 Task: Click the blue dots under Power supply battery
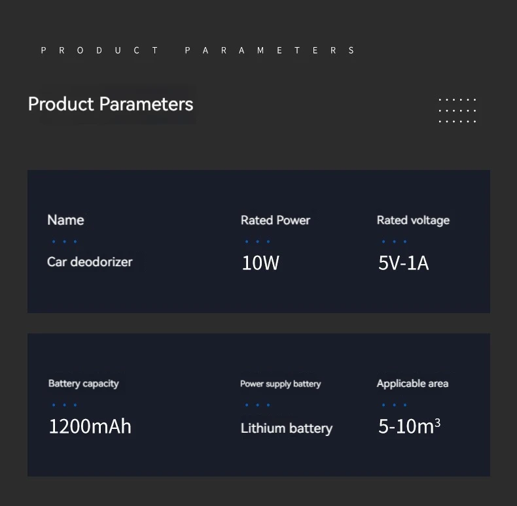pos(257,405)
